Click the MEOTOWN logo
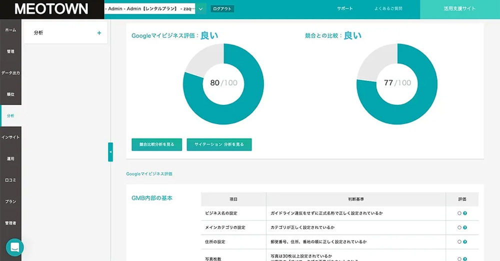The width and height of the screenshot is (500, 261). [x=51, y=9]
